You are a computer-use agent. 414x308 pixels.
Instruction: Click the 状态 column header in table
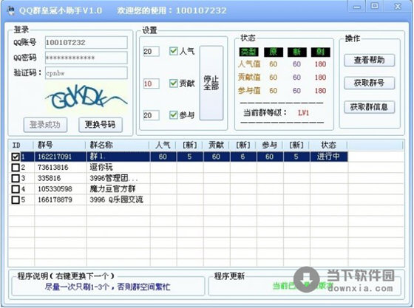coord(328,145)
